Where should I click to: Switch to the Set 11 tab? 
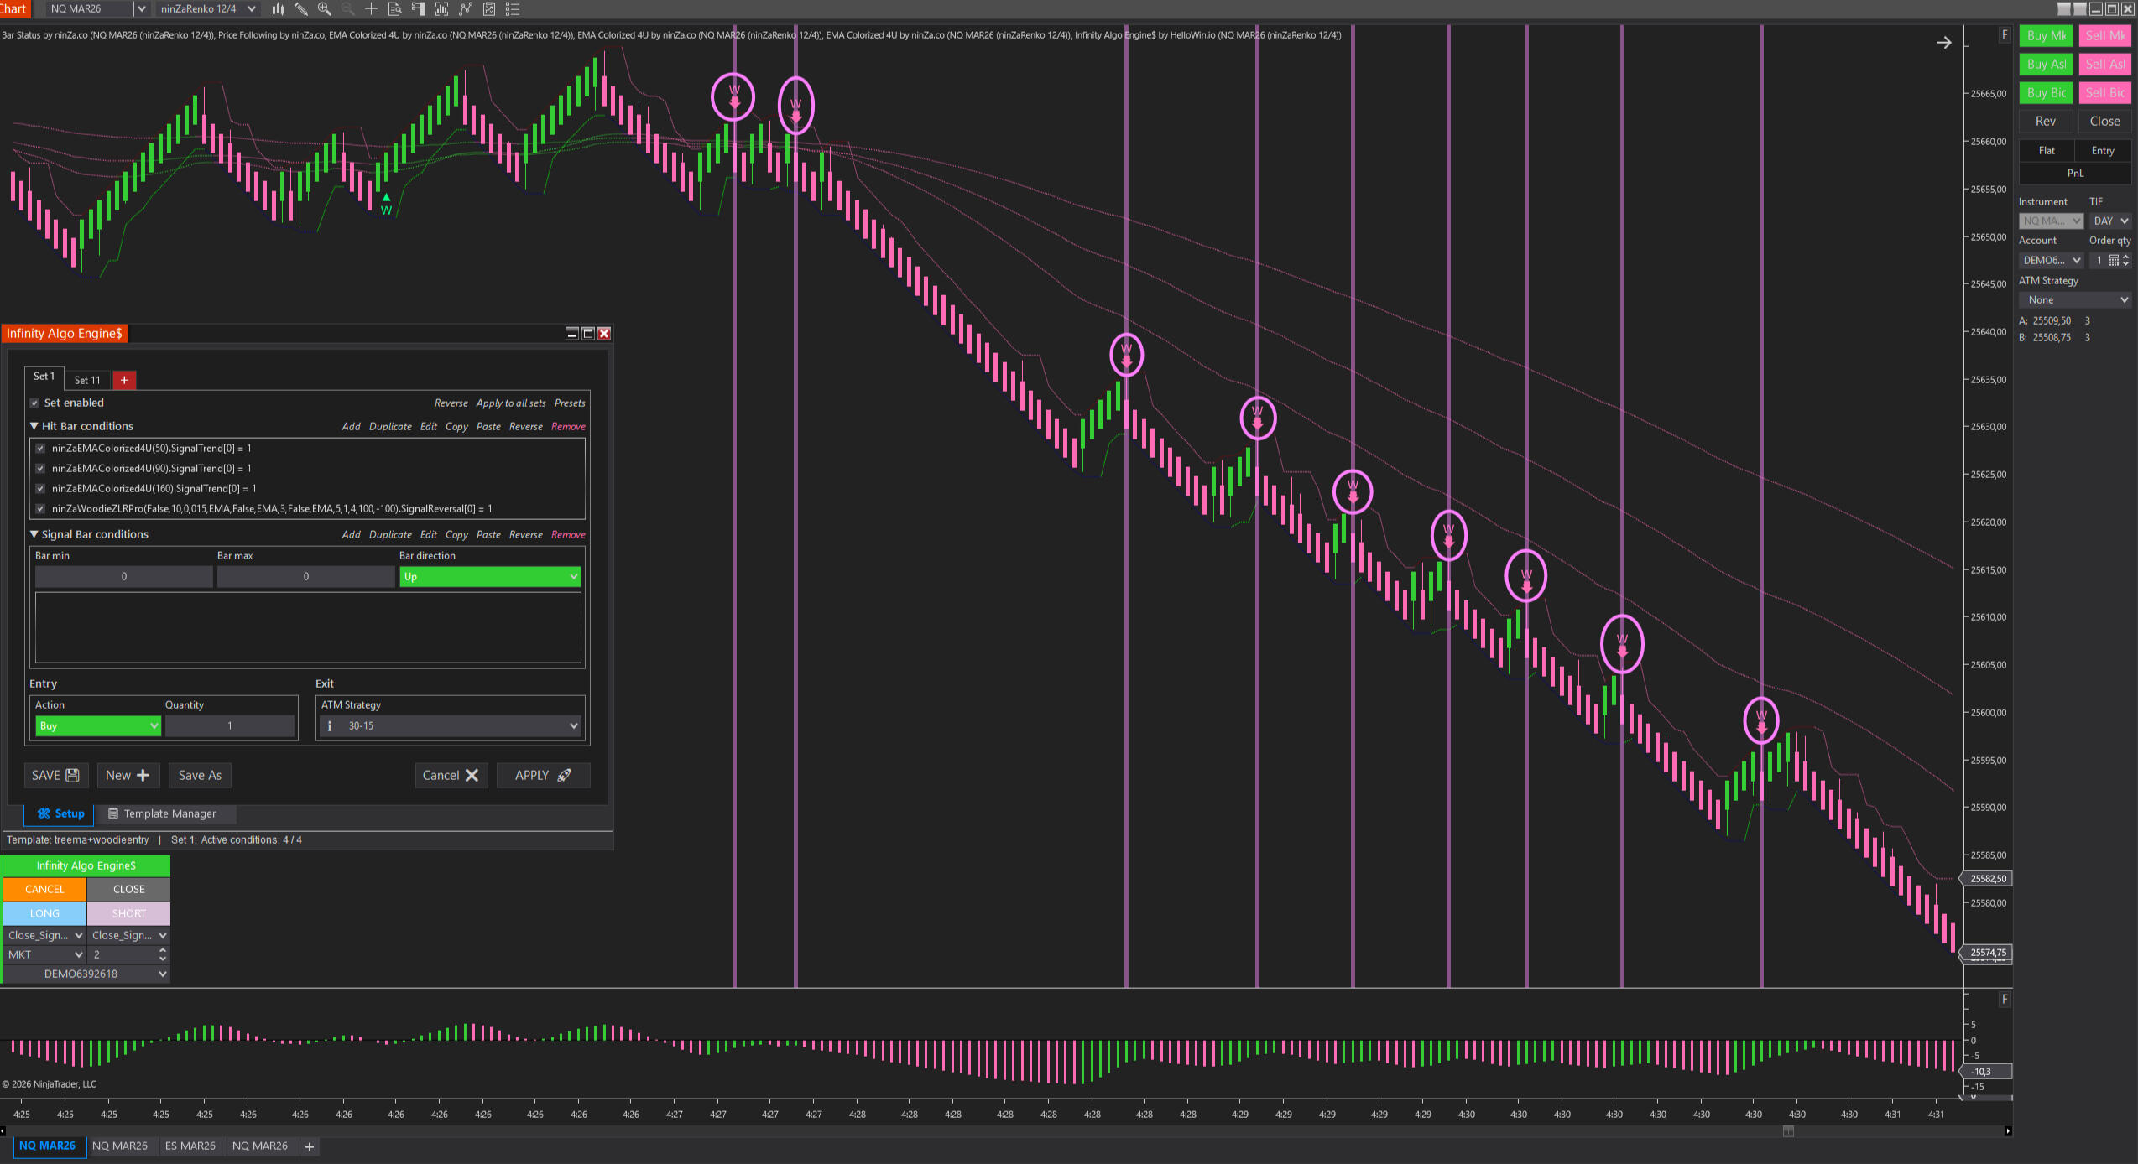[87, 380]
